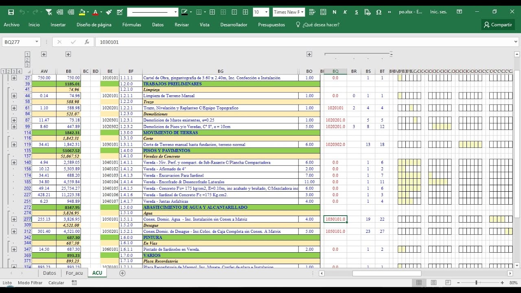This screenshot has height=293, width=521.
Task: Expand the column group above column AW
Action: (x=44, y=54)
